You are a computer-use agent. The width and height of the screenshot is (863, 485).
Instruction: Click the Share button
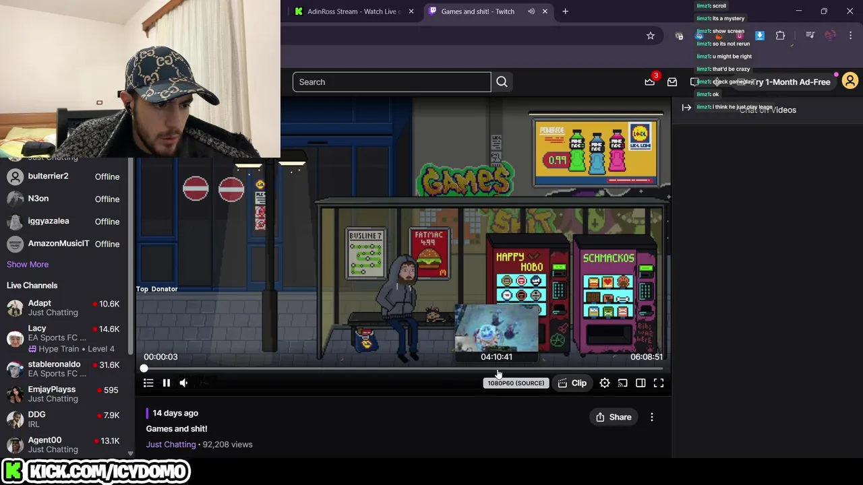pyautogui.click(x=613, y=417)
